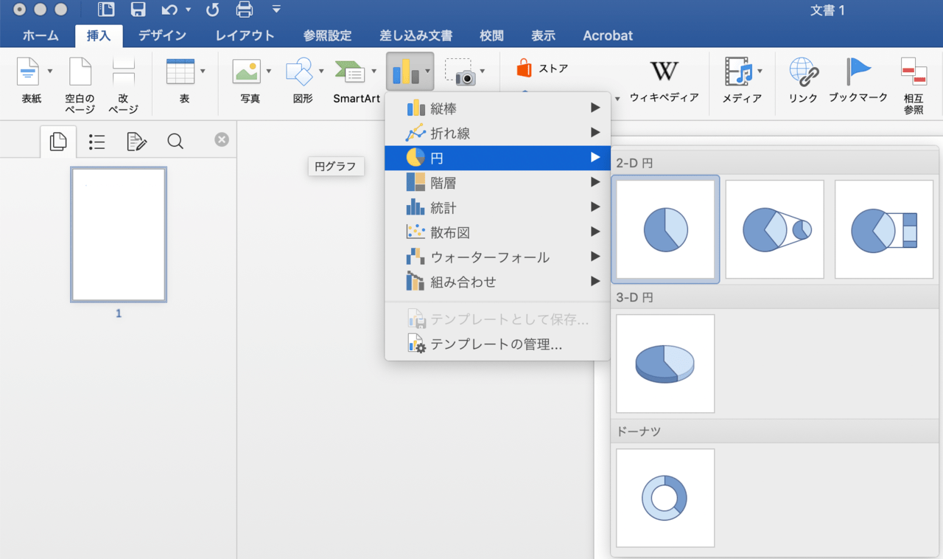Viewport: 943px width, 559px height.
Task: Take a screenshot with the camera icon
Action: 460,72
